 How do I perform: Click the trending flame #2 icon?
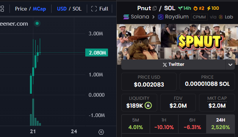pyautogui.click(x=196, y=8)
